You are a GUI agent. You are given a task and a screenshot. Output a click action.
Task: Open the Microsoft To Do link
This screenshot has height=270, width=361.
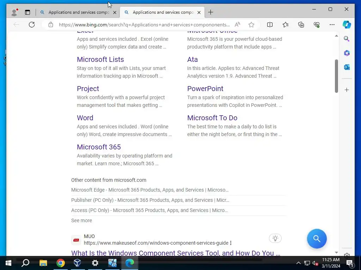(212, 118)
